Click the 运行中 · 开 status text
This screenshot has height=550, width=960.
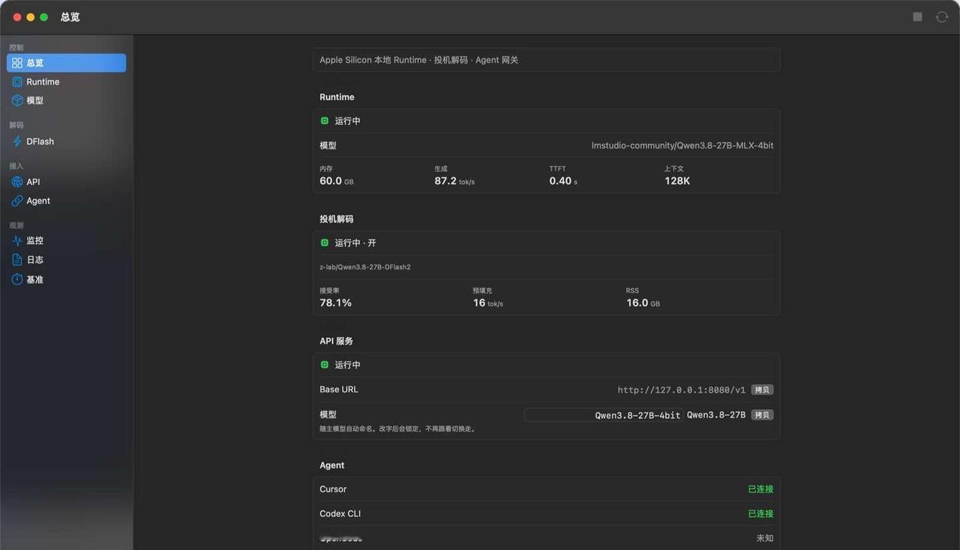pyautogui.click(x=355, y=243)
